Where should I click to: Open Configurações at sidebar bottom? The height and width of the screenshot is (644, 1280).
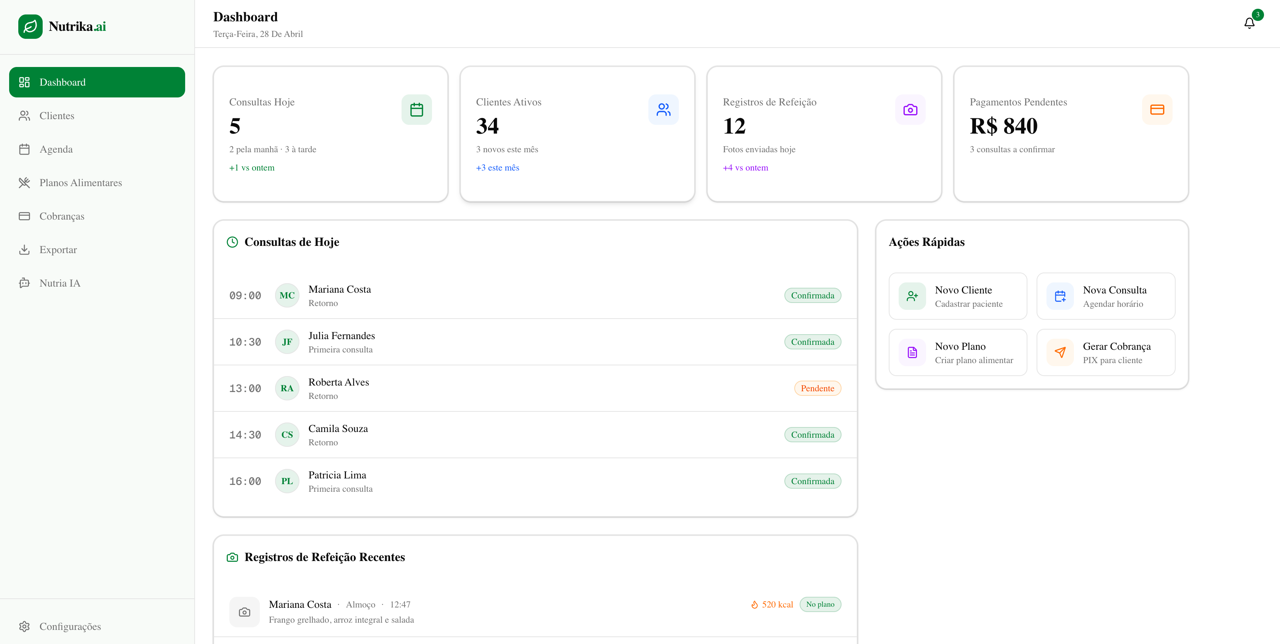[x=97, y=626]
